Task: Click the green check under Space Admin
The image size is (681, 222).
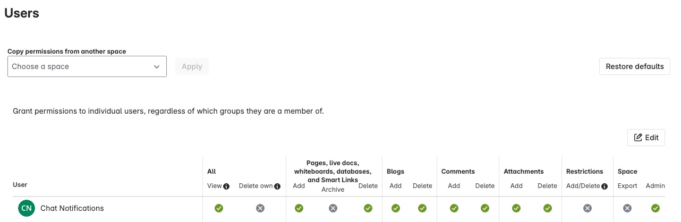Action: point(655,208)
